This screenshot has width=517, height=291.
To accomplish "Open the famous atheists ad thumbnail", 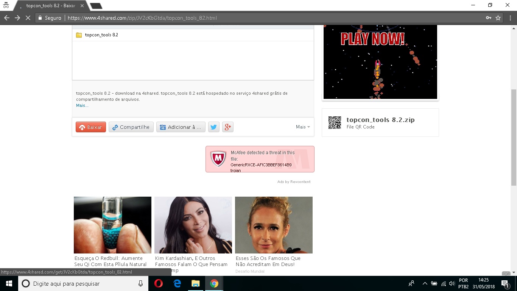I will 274,225.
